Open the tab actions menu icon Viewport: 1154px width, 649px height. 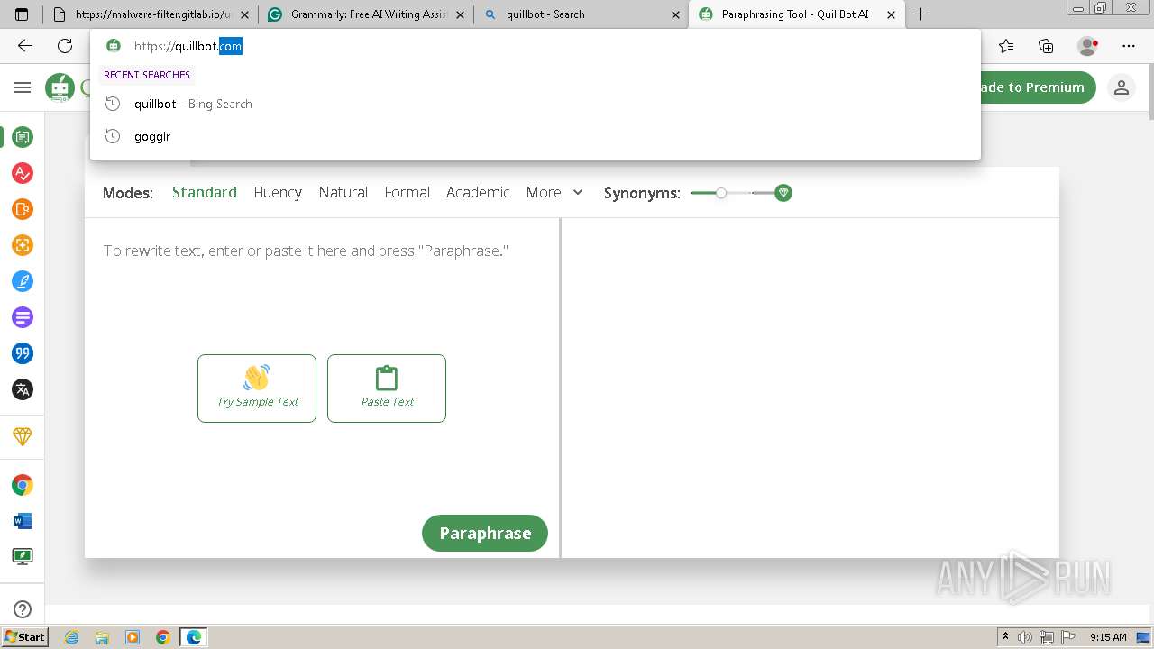[22, 14]
